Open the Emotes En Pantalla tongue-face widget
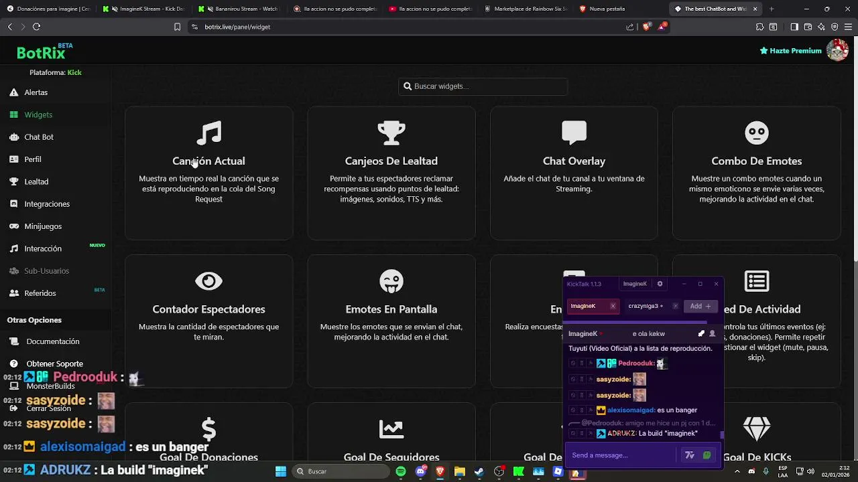The width and height of the screenshot is (858, 482). 391,321
